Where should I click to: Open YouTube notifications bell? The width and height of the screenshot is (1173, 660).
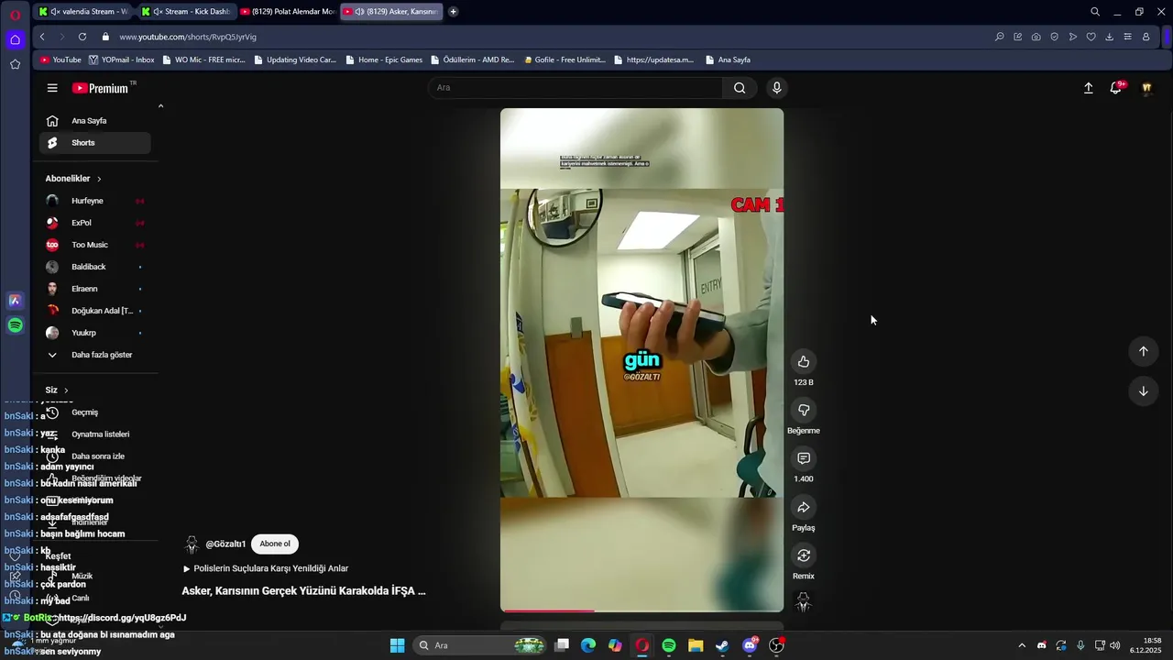coord(1116,88)
